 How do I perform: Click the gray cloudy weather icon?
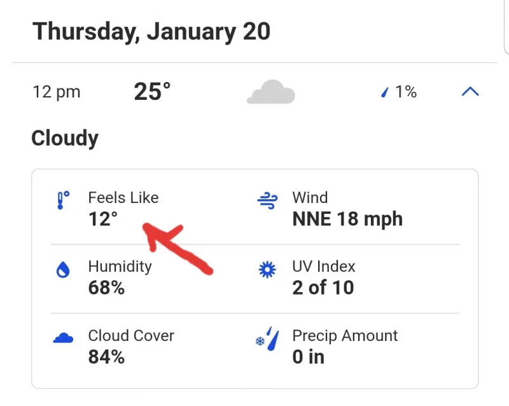[x=271, y=92]
